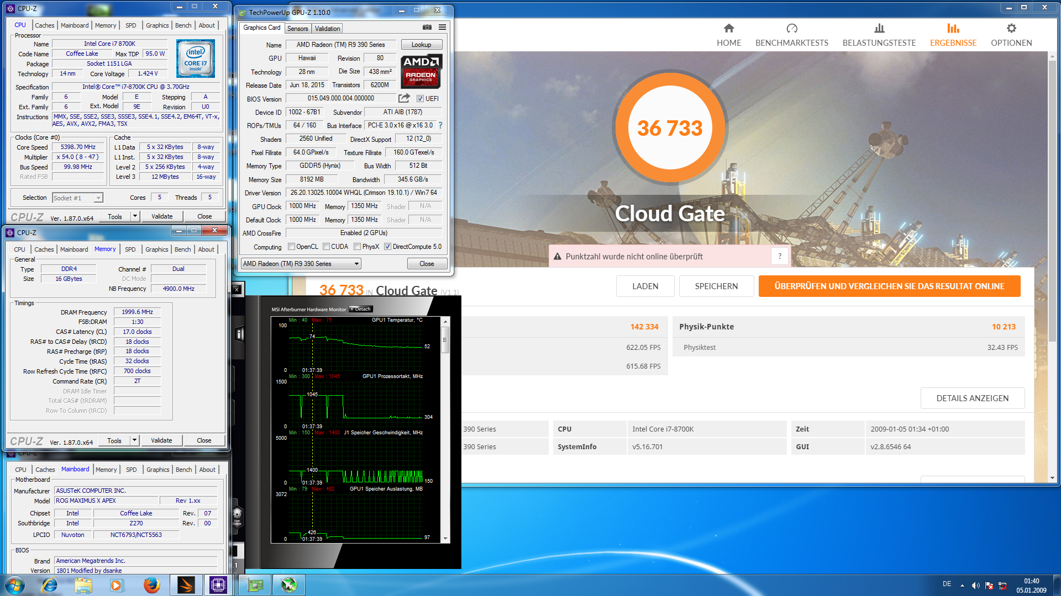Toggle the UEFI checkbox in GPU-Z

[420, 99]
